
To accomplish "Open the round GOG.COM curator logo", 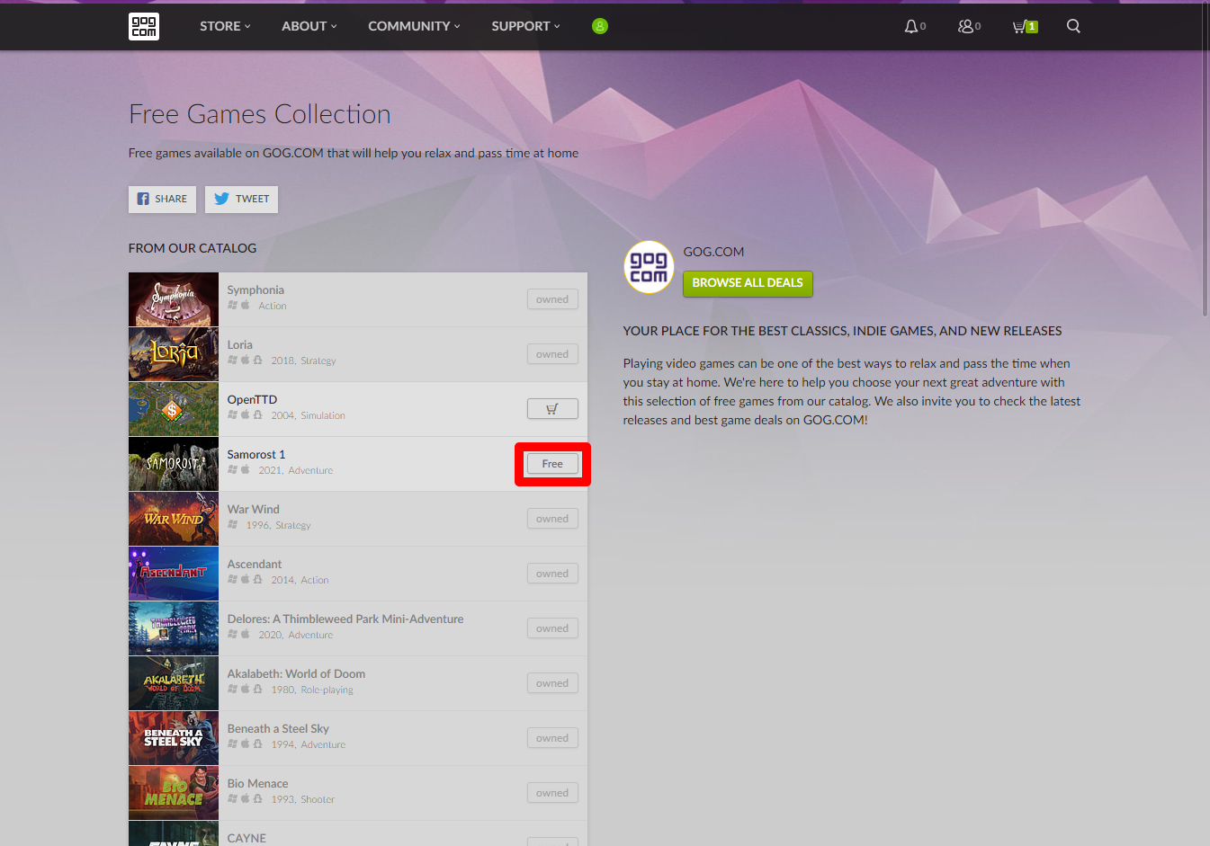I will (649, 267).
